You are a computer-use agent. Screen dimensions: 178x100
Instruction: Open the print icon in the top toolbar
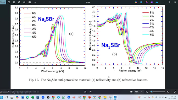click(19, 2)
